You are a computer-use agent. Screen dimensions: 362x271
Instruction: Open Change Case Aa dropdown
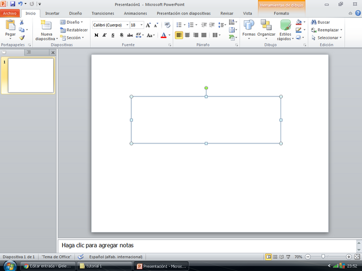pyautogui.click(x=150, y=35)
